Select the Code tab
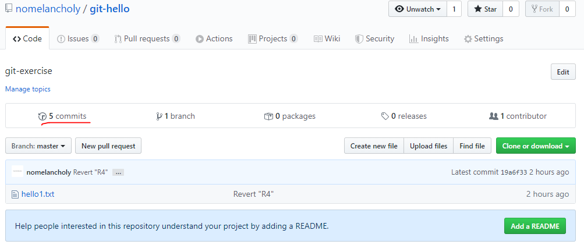Image resolution: width=584 pixels, height=248 pixels. pos(27,39)
